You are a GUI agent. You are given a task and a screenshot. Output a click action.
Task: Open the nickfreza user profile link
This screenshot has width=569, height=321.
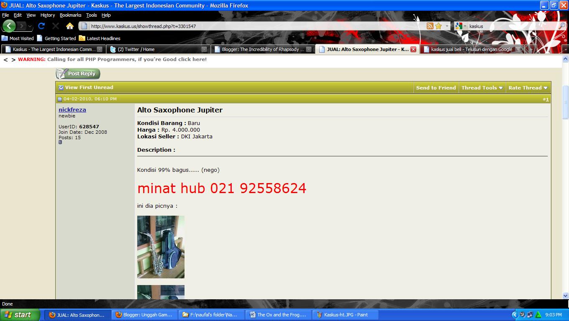tap(72, 110)
